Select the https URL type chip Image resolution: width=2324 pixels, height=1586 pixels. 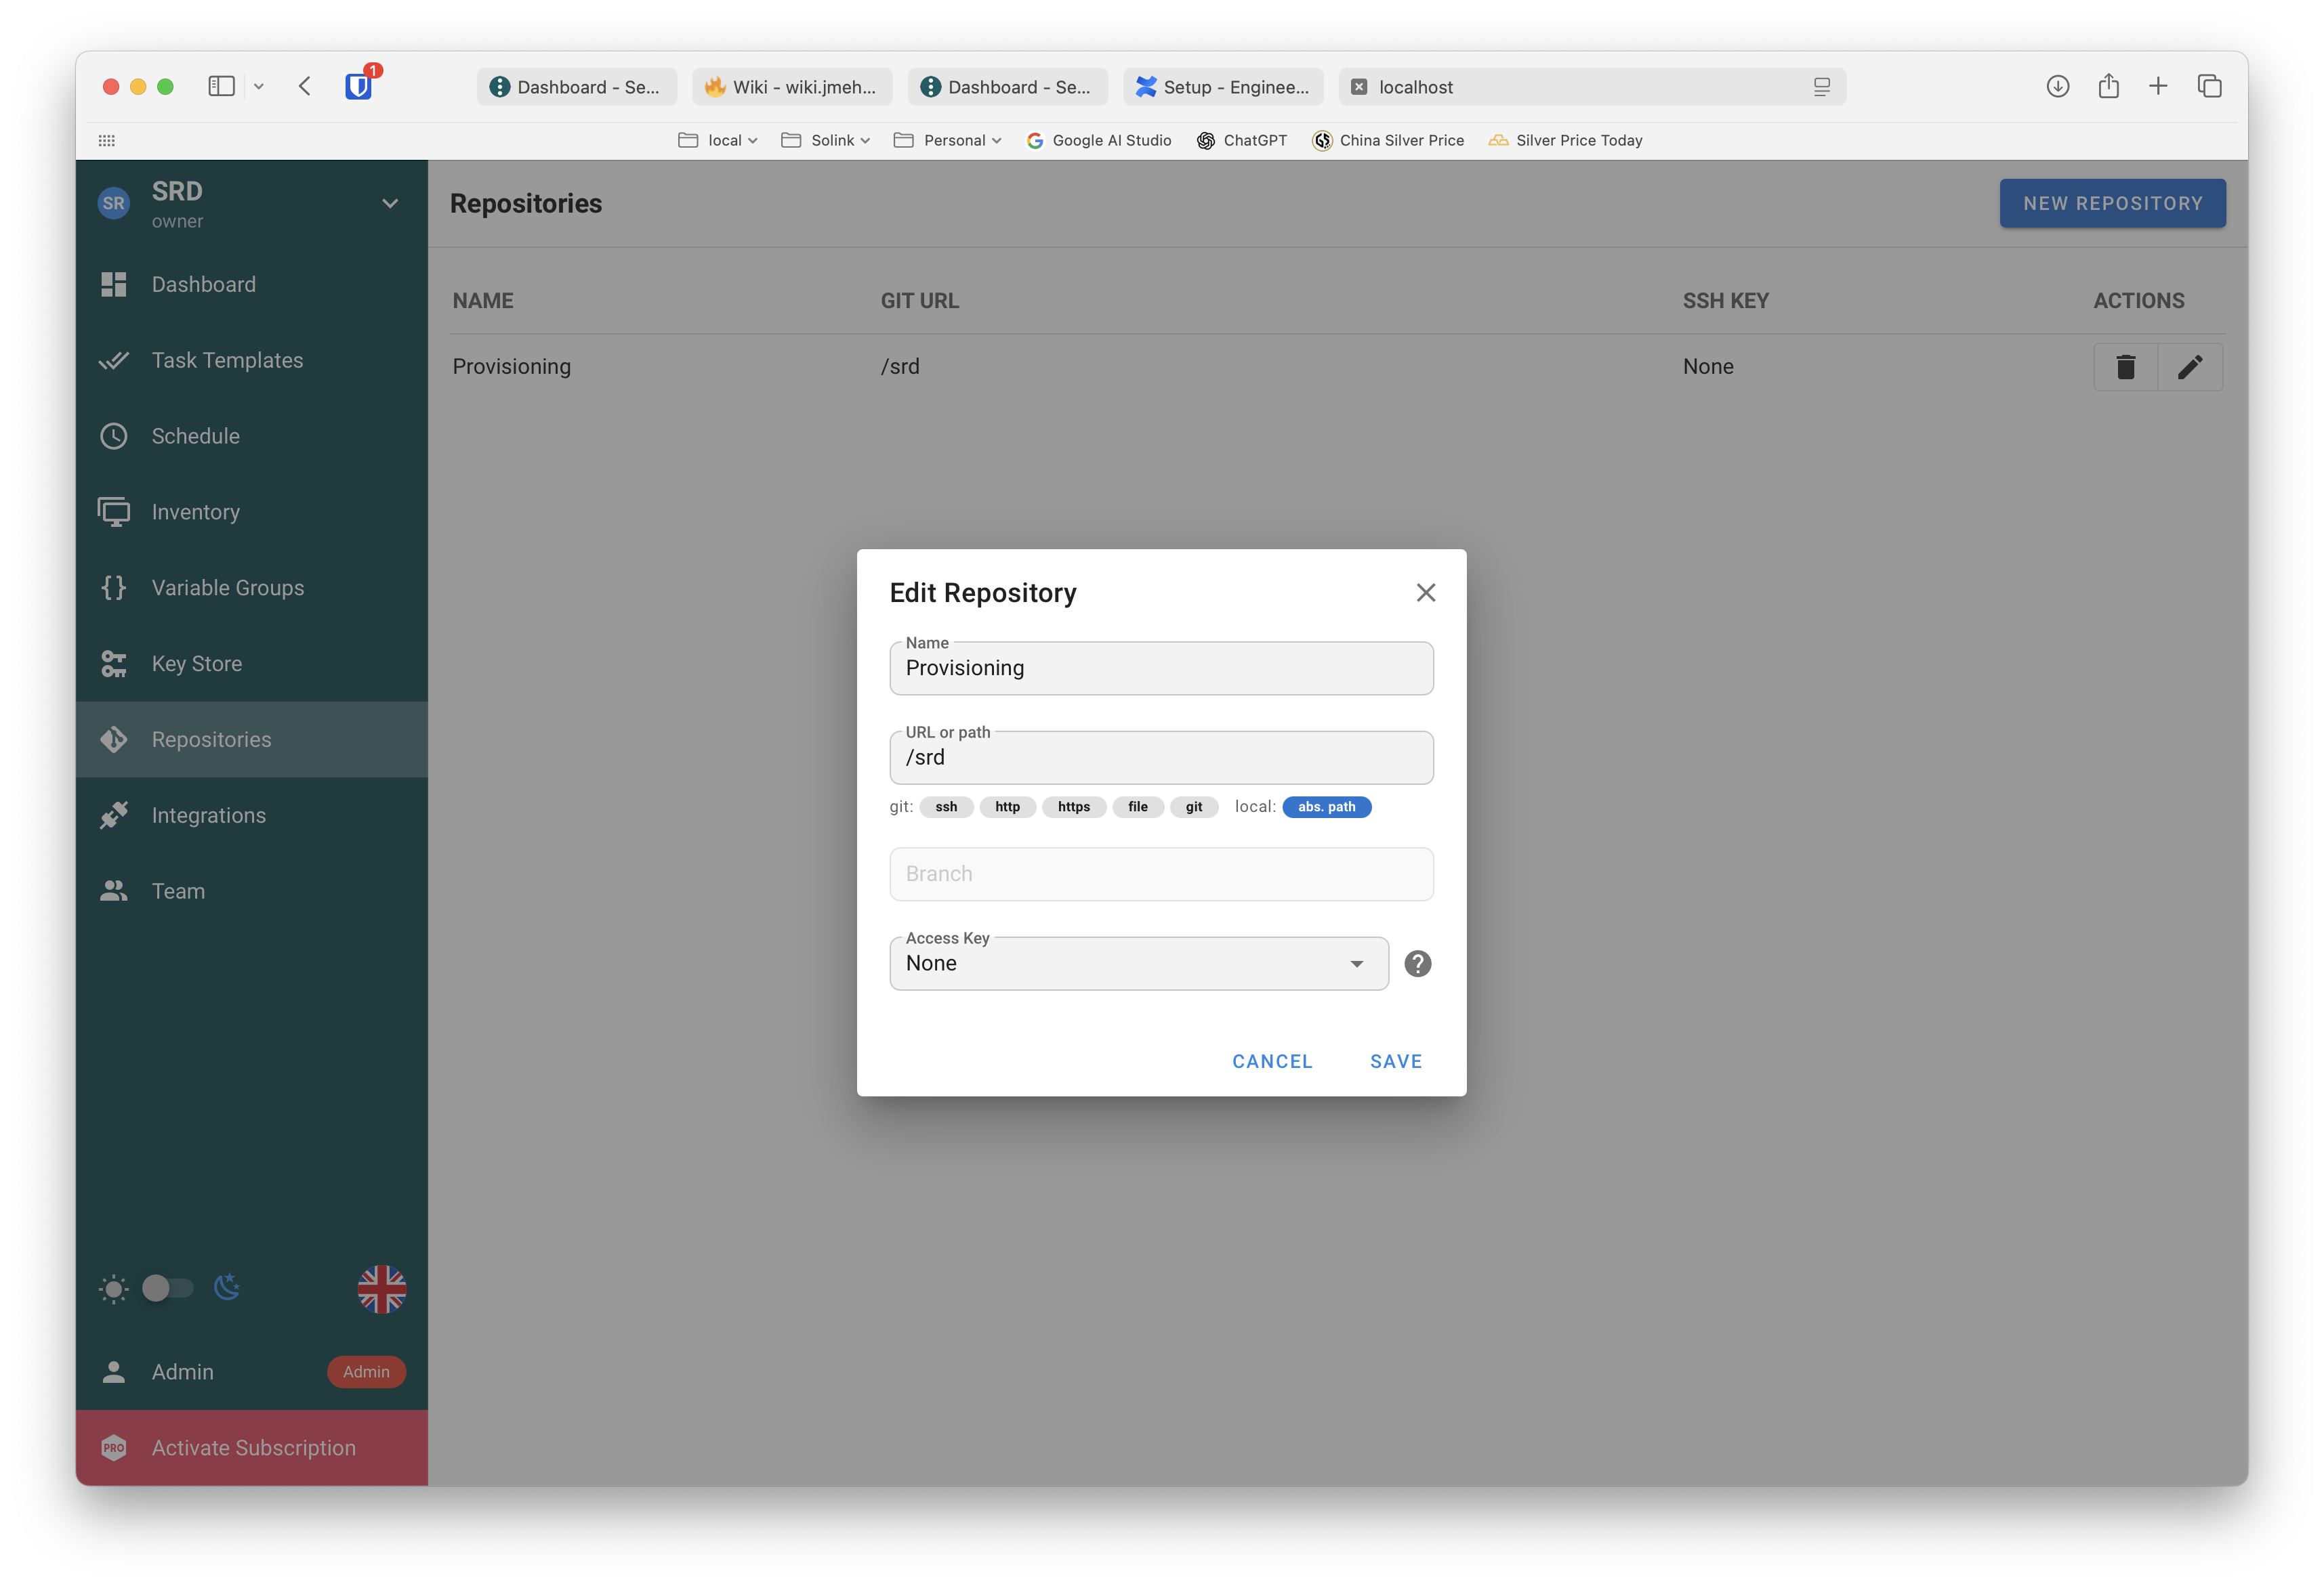coord(1073,807)
